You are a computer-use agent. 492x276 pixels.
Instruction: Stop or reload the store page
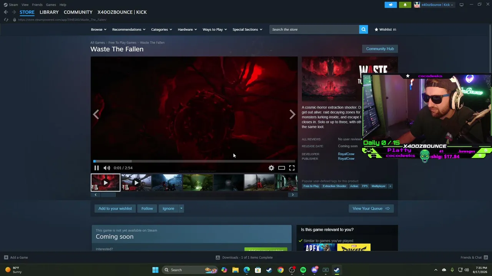6,20
